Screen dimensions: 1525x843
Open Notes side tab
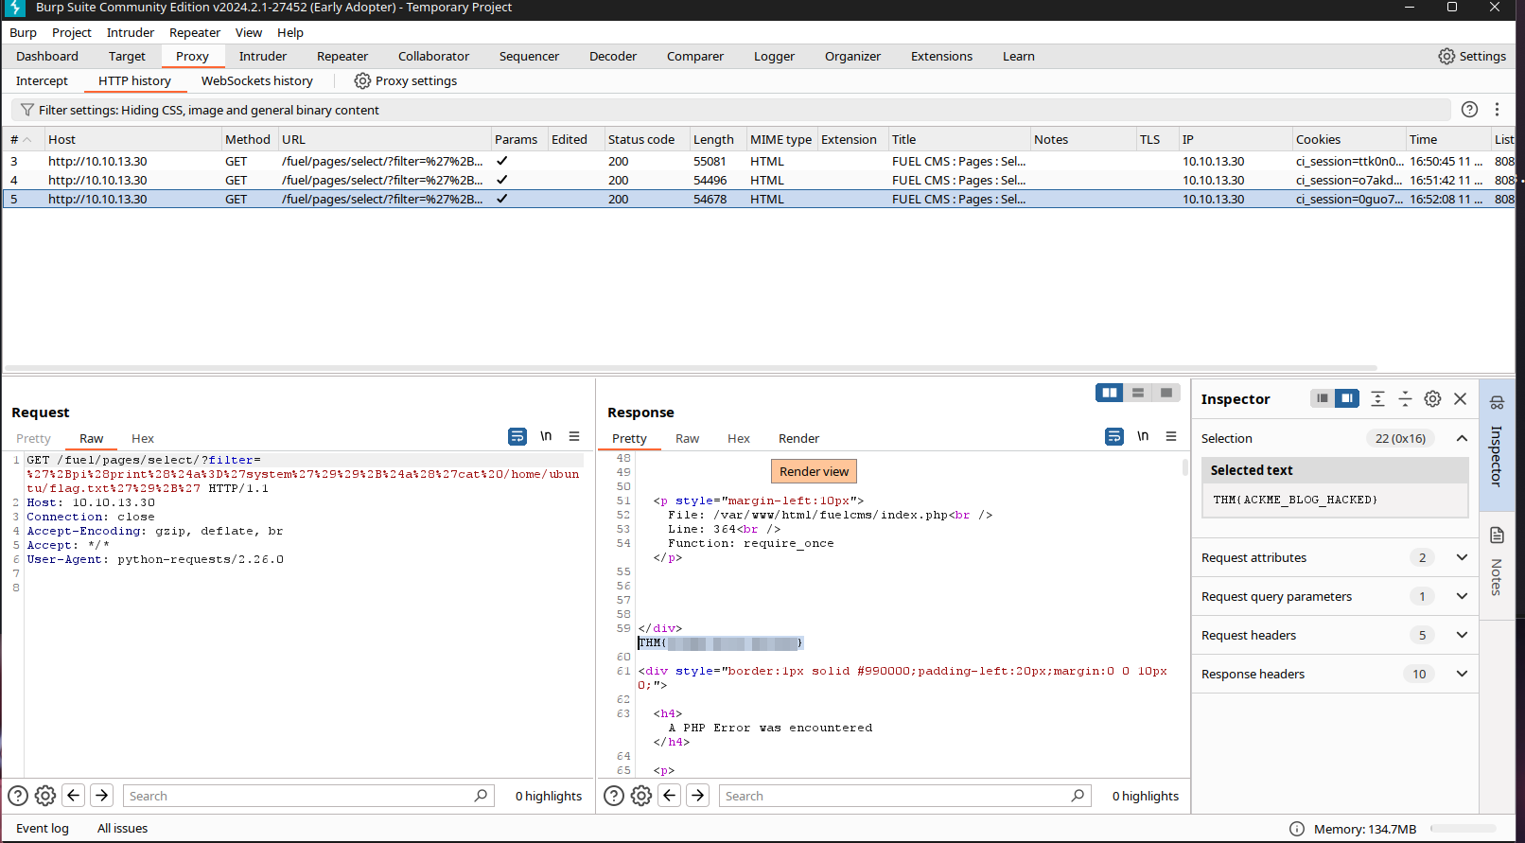pos(1497,563)
